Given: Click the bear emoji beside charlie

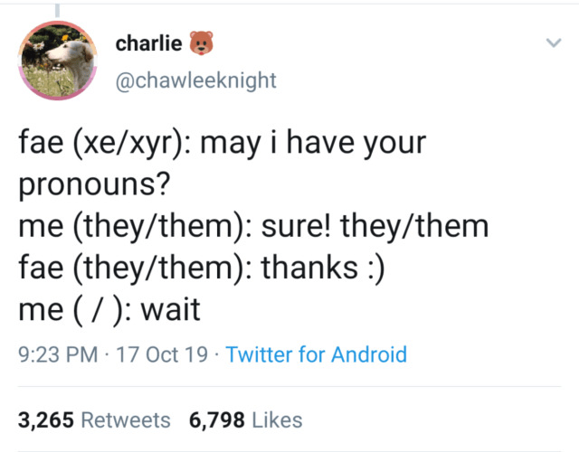Looking at the screenshot, I should [x=201, y=42].
